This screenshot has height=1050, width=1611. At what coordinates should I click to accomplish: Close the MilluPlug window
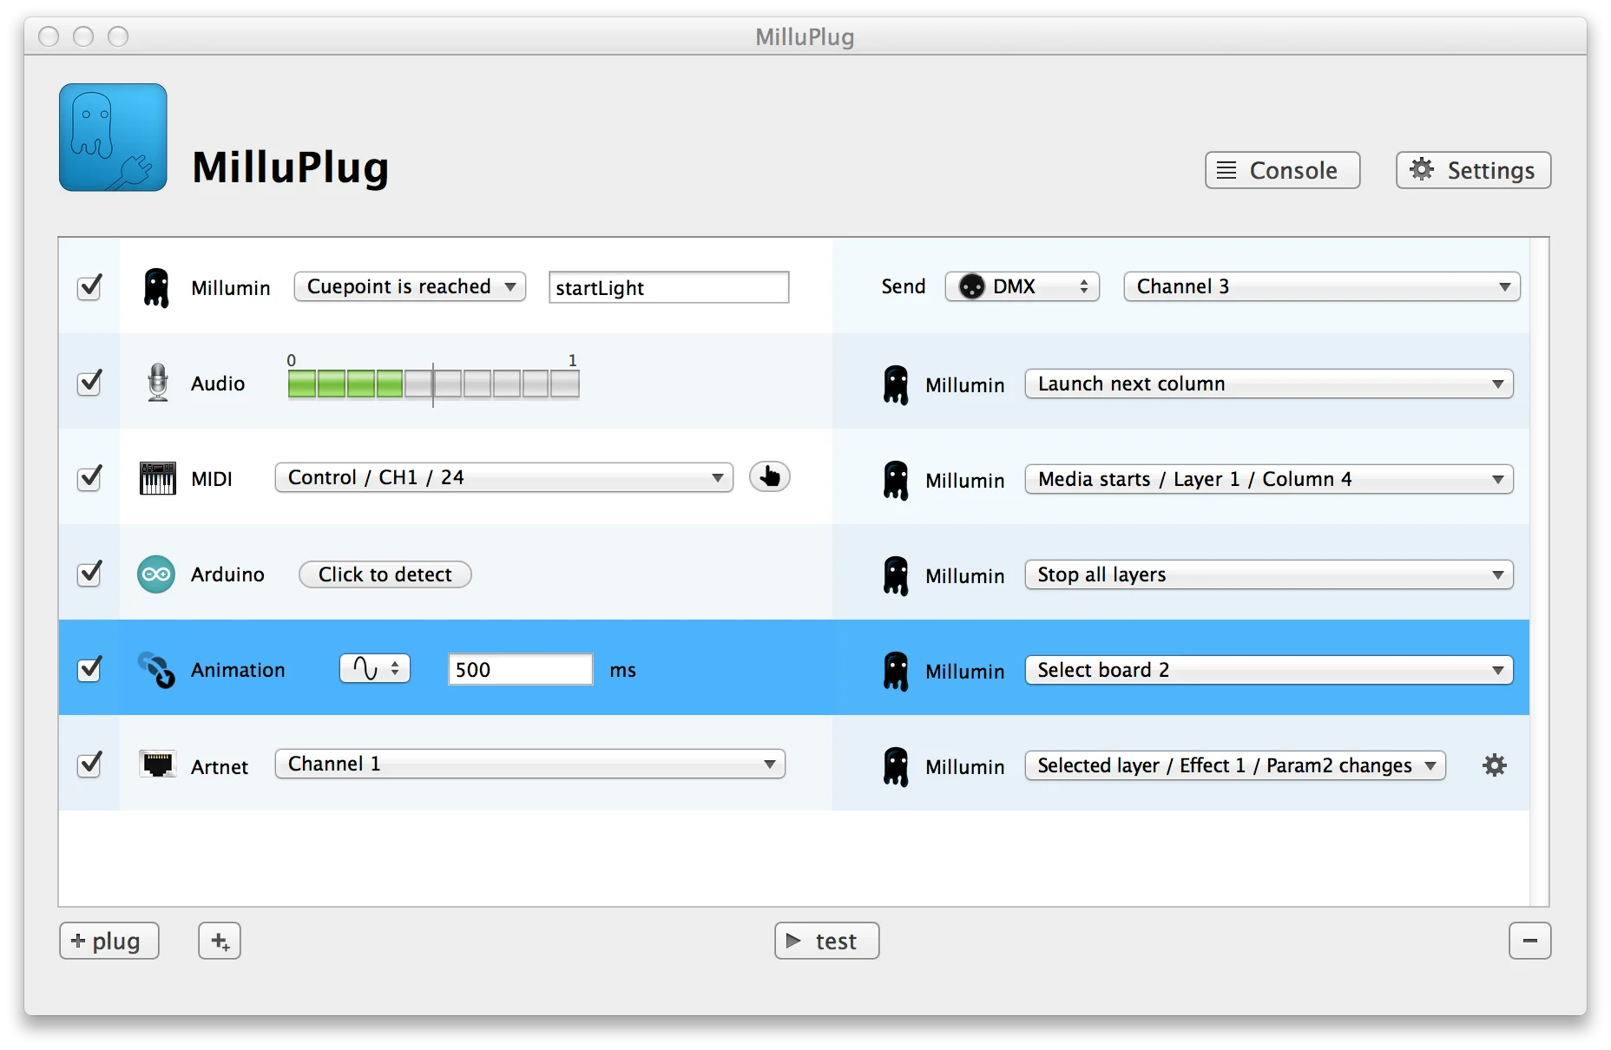(49, 36)
